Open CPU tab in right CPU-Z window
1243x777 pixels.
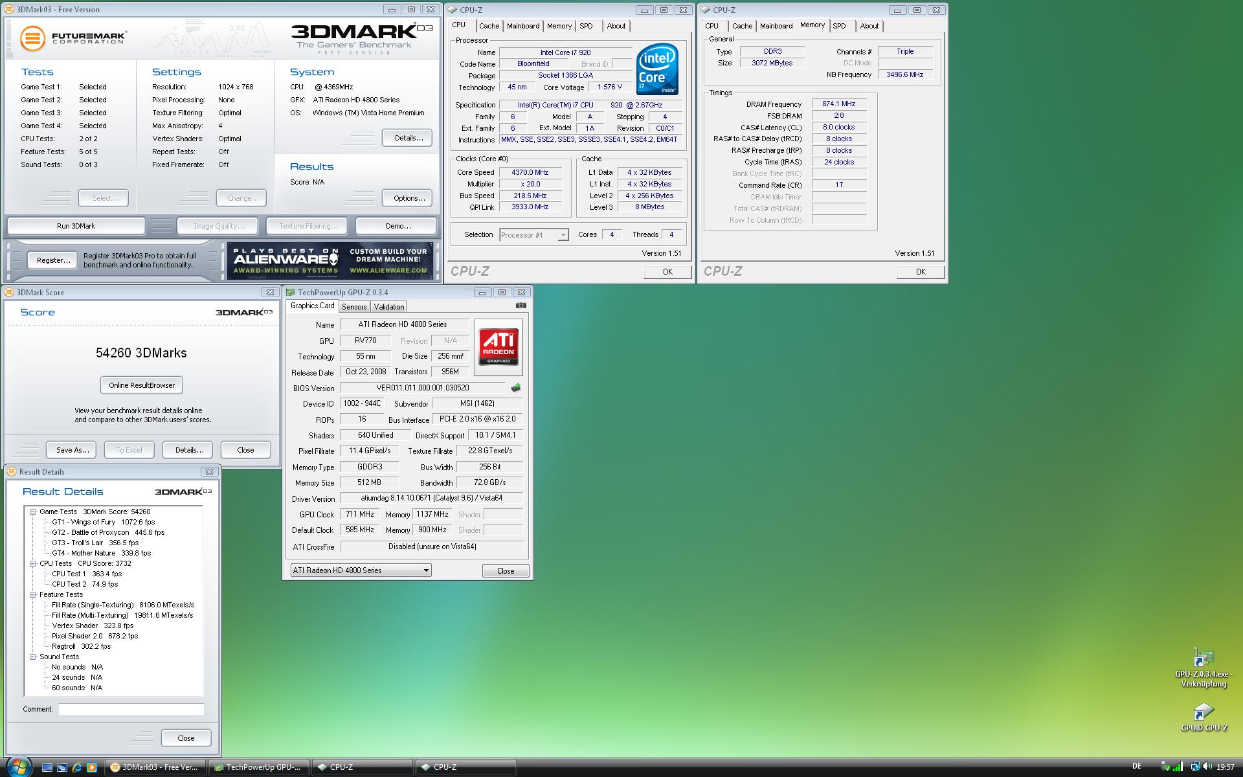(x=711, y=26)
